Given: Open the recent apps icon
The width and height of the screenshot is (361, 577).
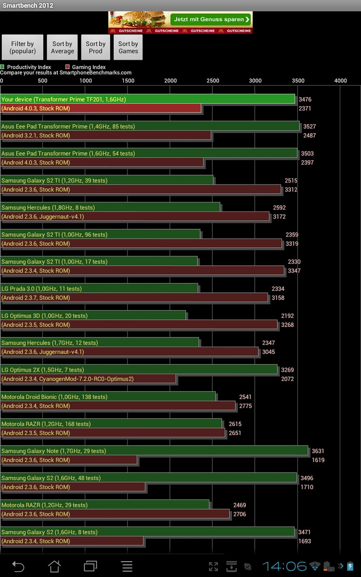Looking at the screenshot, I should [x=90, y=566].
